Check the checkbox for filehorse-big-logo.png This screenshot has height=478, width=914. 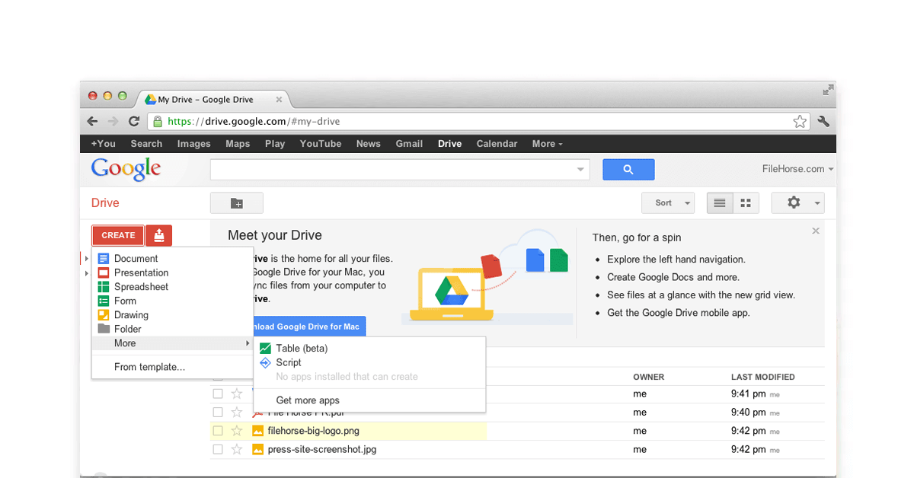(217, 430)
